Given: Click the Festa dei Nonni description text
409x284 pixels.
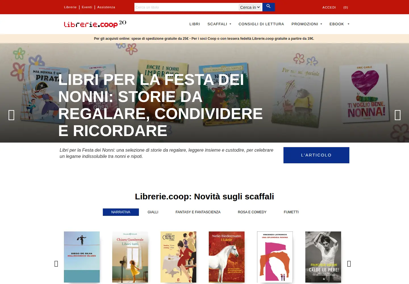Looking at the screenshot, I should [x=166, y=153].
